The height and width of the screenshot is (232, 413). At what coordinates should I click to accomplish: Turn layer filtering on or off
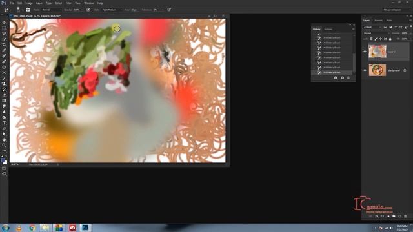pyautogui.click(x=411, y=27)
